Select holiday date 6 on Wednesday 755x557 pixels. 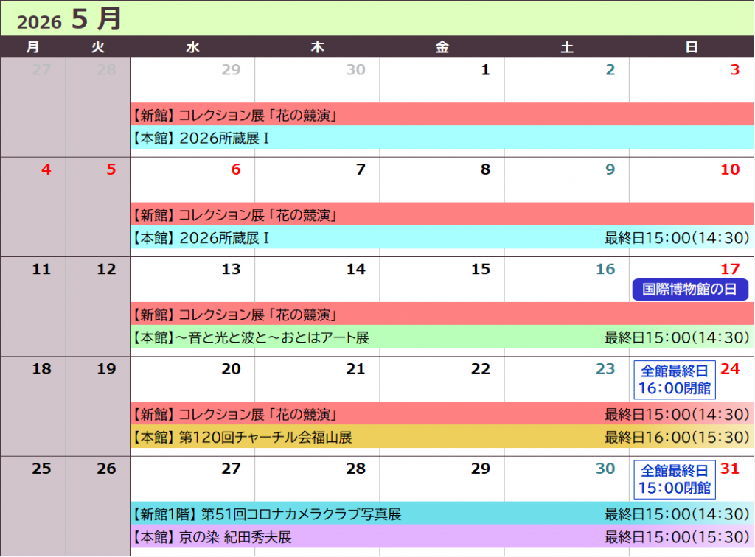tap(235, 169)
